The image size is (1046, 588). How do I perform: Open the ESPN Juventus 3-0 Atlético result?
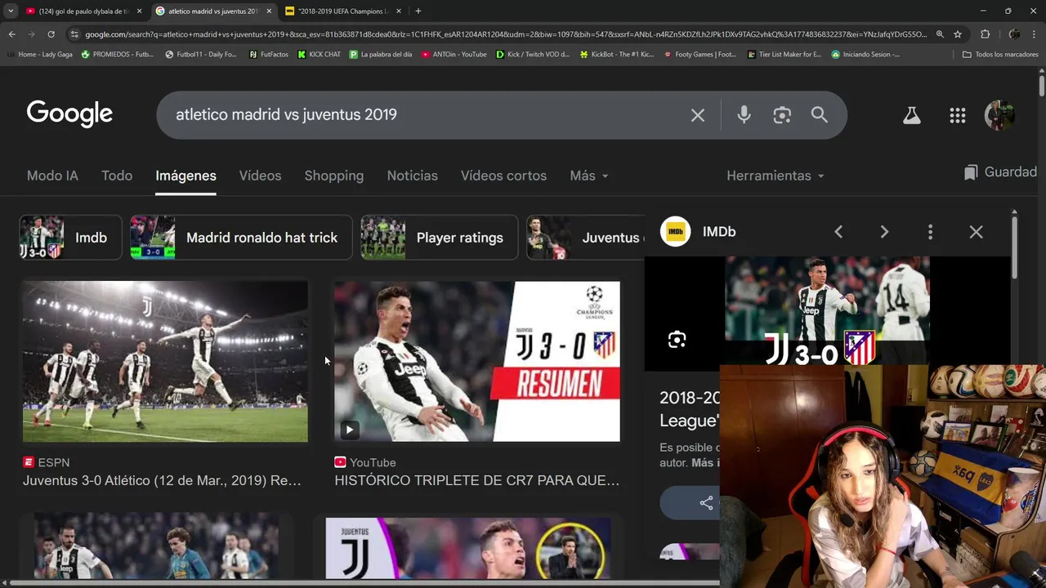(x=162, y=480)
